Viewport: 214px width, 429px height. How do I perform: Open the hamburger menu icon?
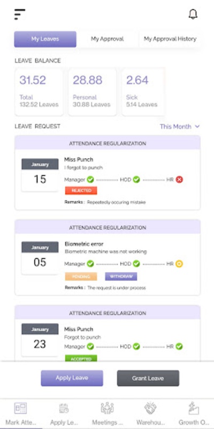(x=20, y=14)
